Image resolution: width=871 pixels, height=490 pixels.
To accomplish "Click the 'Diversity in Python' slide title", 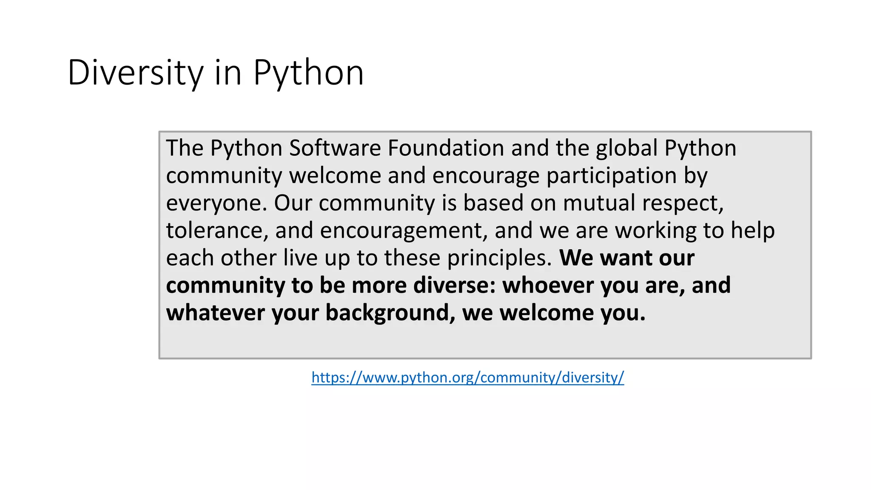I will click(215, 73).
